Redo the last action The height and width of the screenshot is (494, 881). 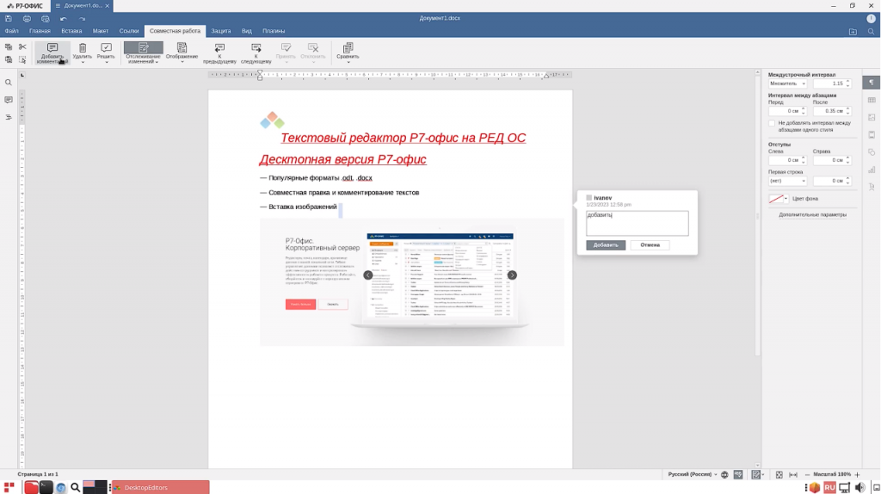(x=82, y=19)
